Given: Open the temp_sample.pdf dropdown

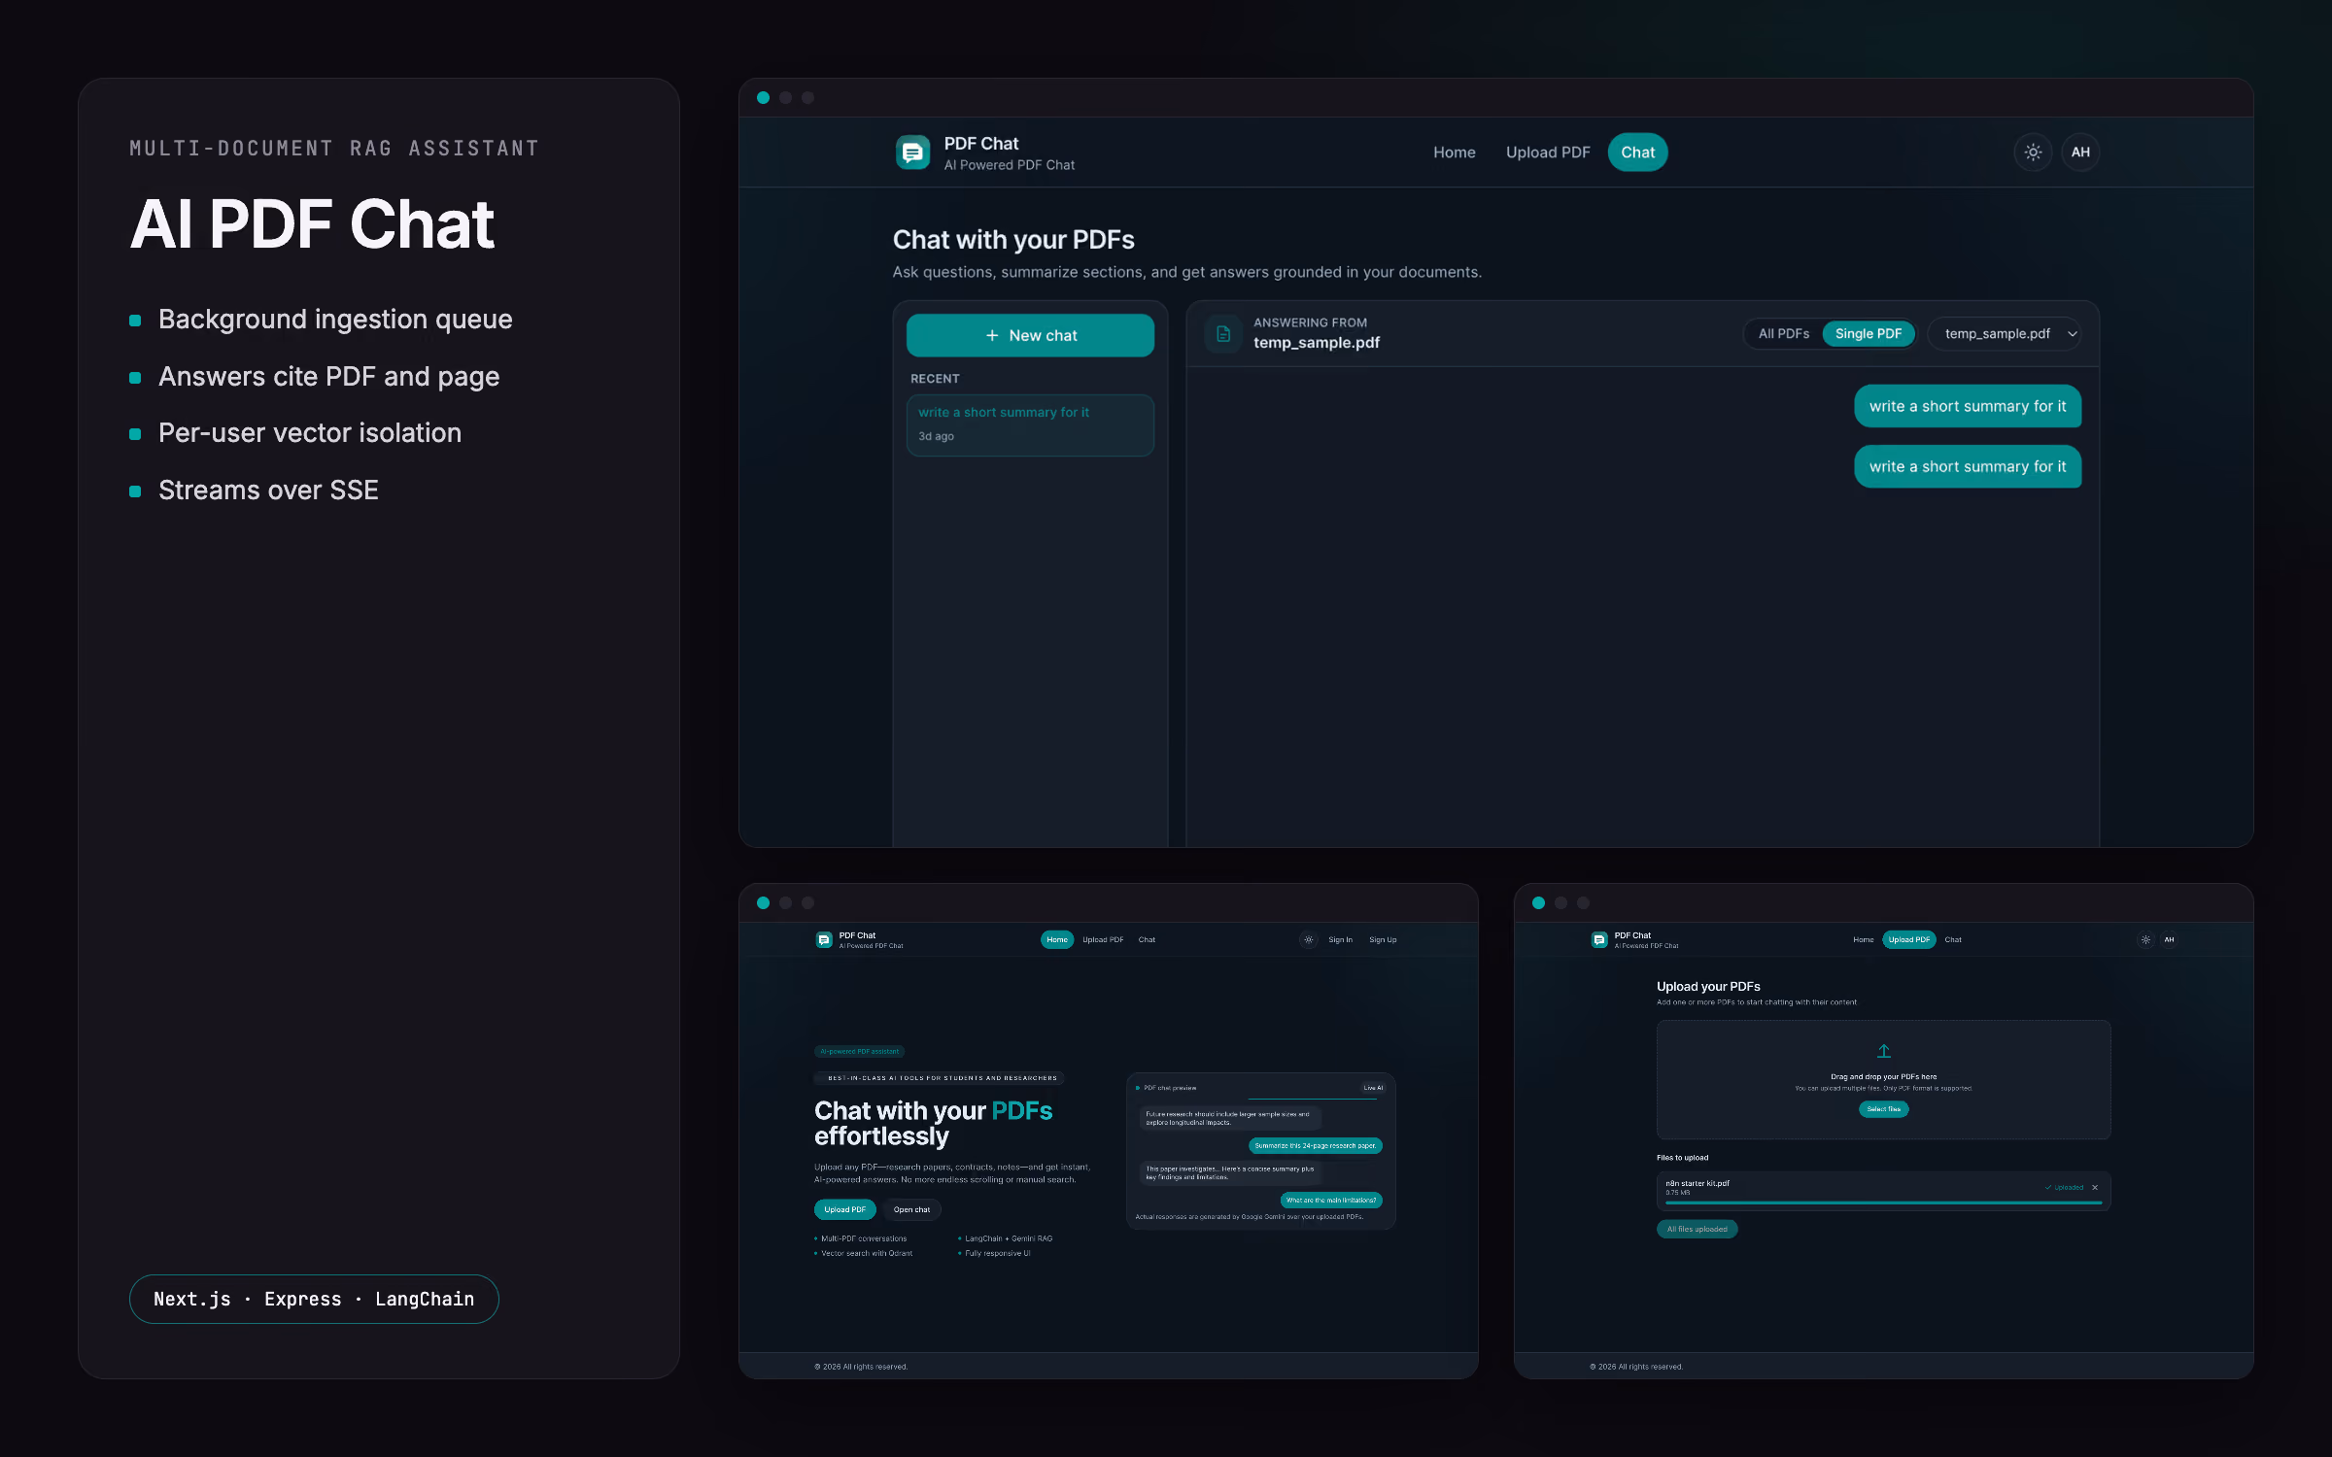Looking at the screenshot, I should click(x=2005, y=333).
